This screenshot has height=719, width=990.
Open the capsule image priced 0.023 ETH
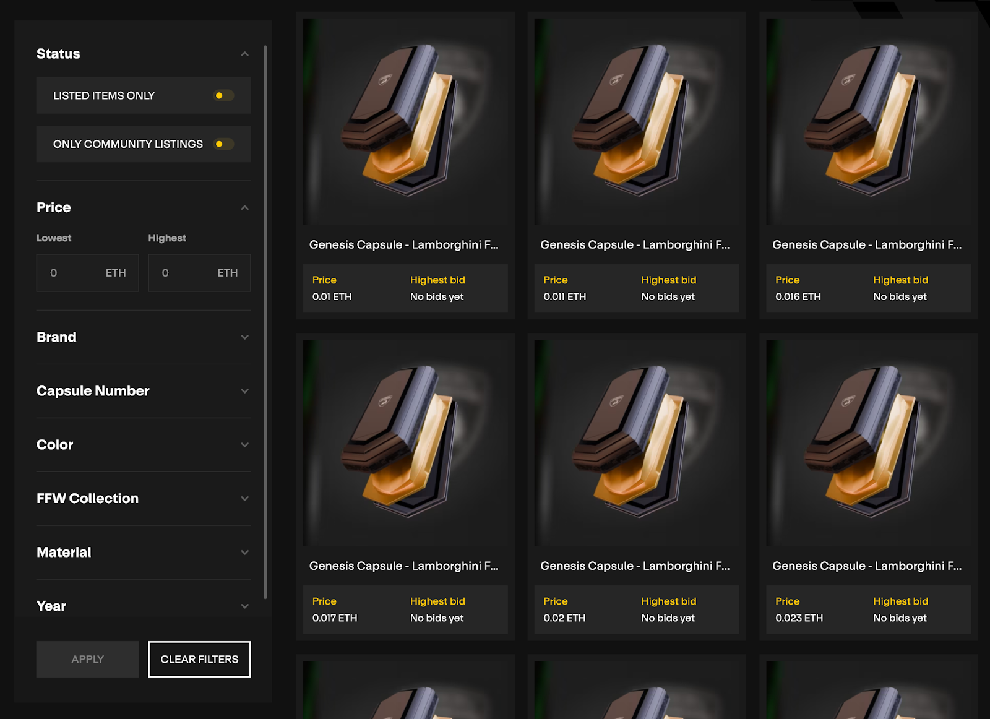coord(869,443)
